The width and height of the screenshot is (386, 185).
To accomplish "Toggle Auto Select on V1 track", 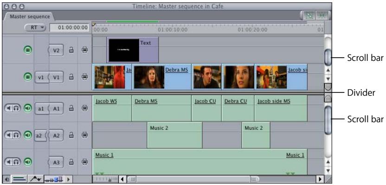I will coord(85,77).
